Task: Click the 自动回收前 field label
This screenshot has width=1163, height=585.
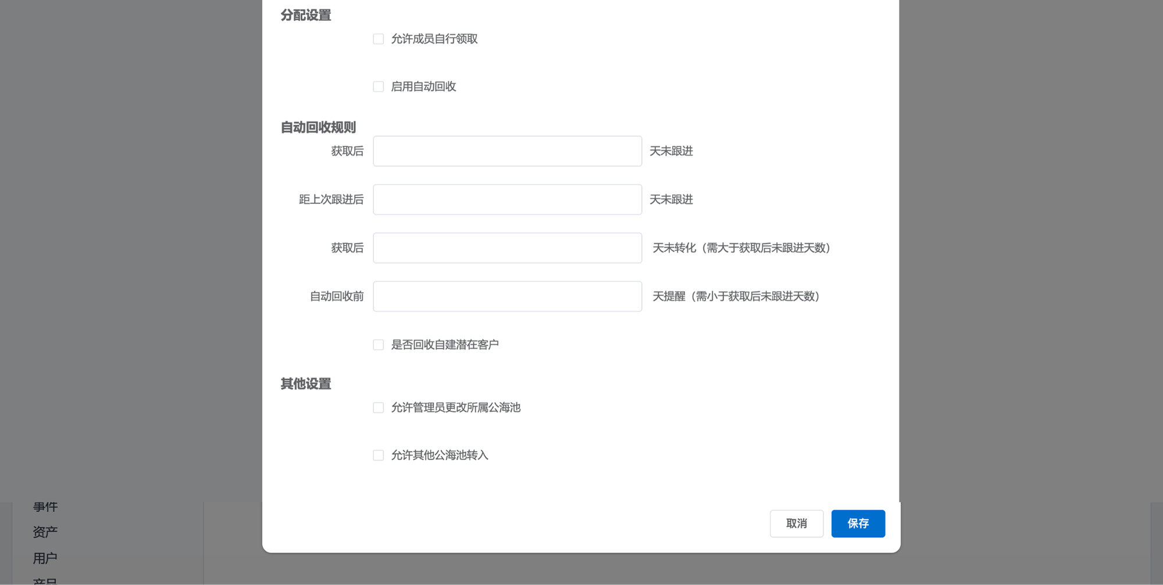Action: 336,296
